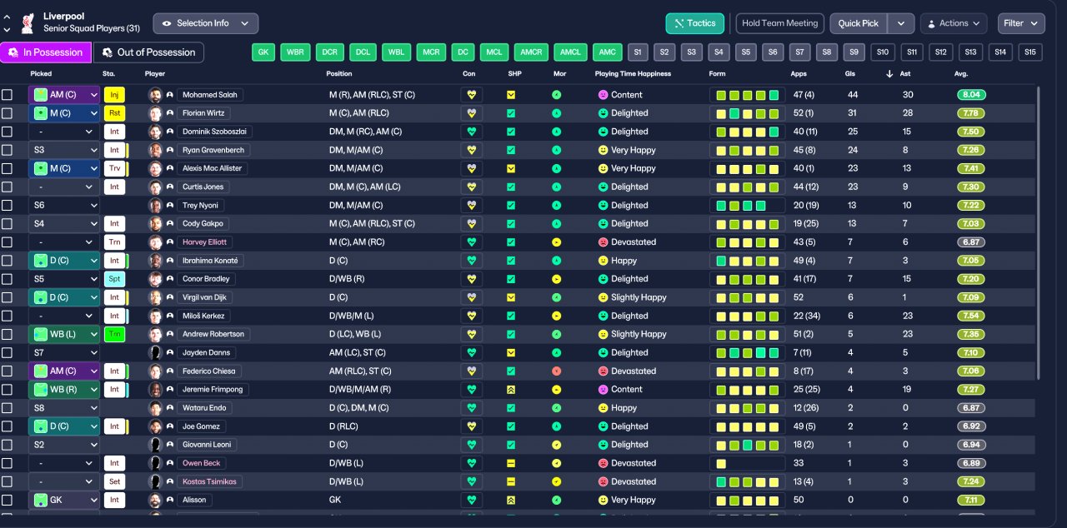1067x528 pixels.
Task: Tick the checkbox for Mohamed Salah
Action: [x=8, y=95]
